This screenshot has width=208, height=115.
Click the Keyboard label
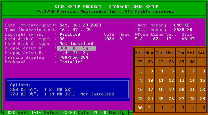[15, 62]
